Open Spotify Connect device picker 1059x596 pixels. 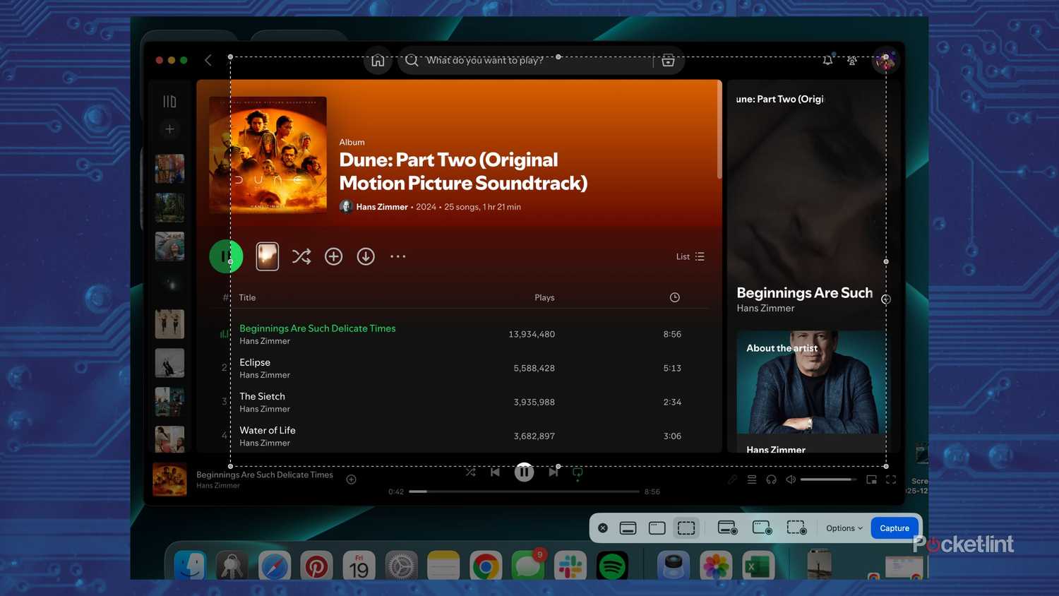772,479
